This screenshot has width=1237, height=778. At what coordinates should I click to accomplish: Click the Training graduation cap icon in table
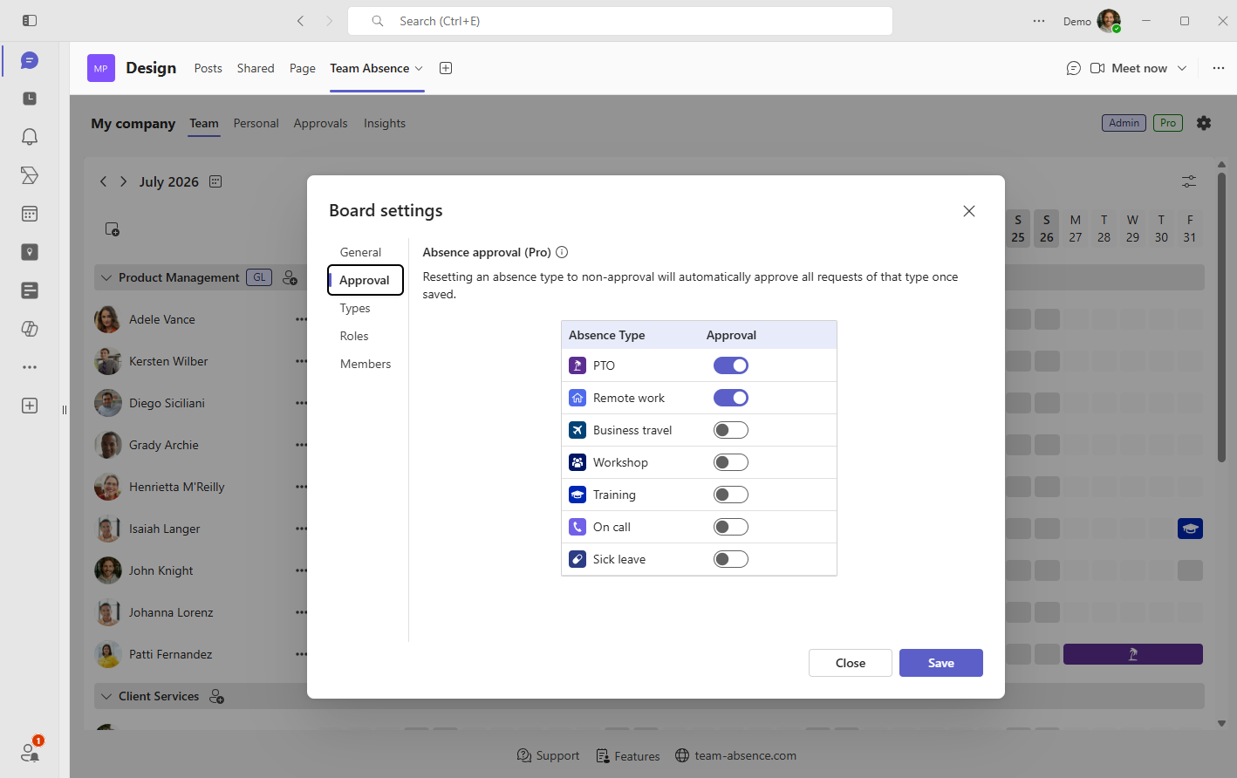click(x=577, y=495)
